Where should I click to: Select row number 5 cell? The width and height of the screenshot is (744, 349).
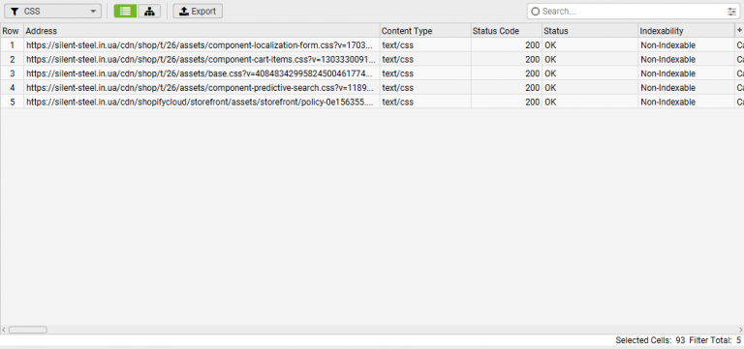click(12, 102)
